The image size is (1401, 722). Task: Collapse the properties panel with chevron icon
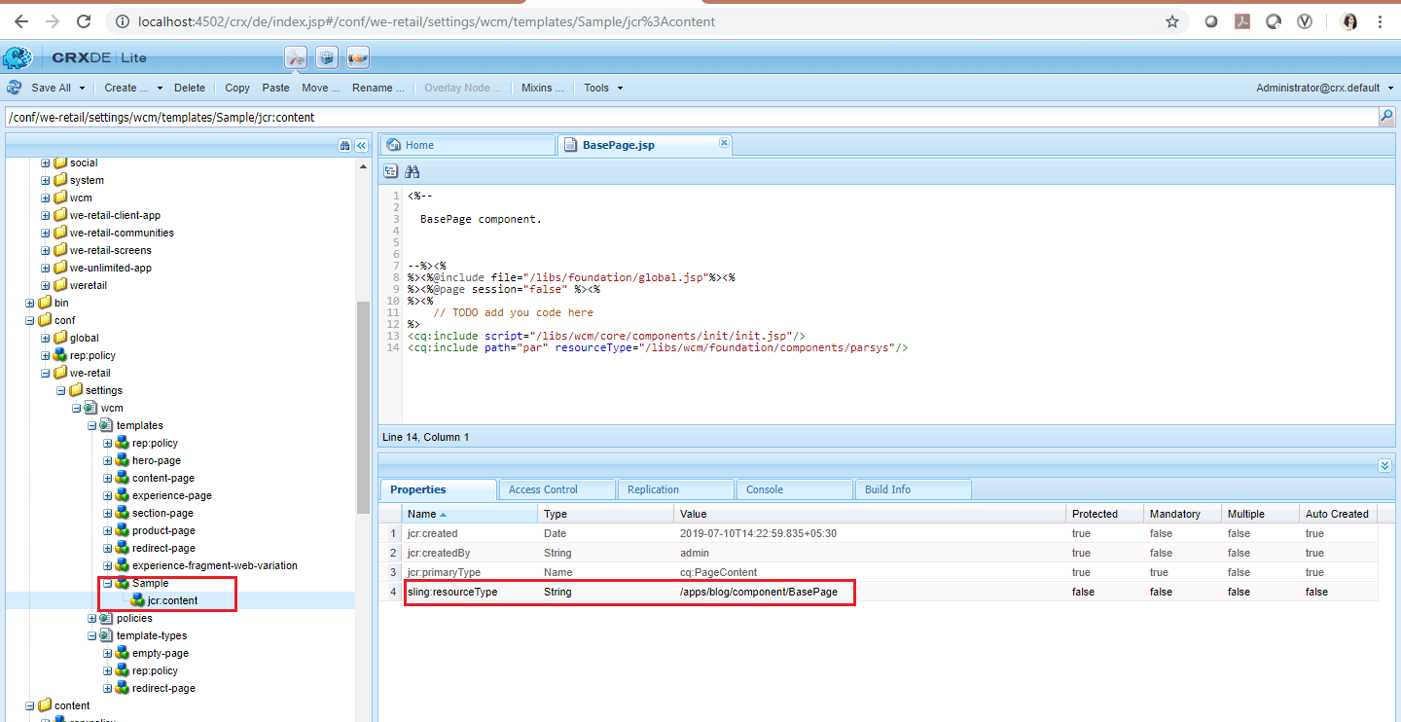1385,466
